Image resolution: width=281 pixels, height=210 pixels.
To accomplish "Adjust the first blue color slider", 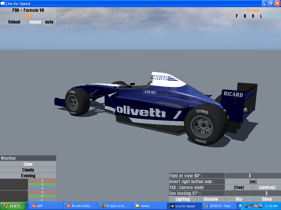I will pyautogui.click(x=42, y=188).
